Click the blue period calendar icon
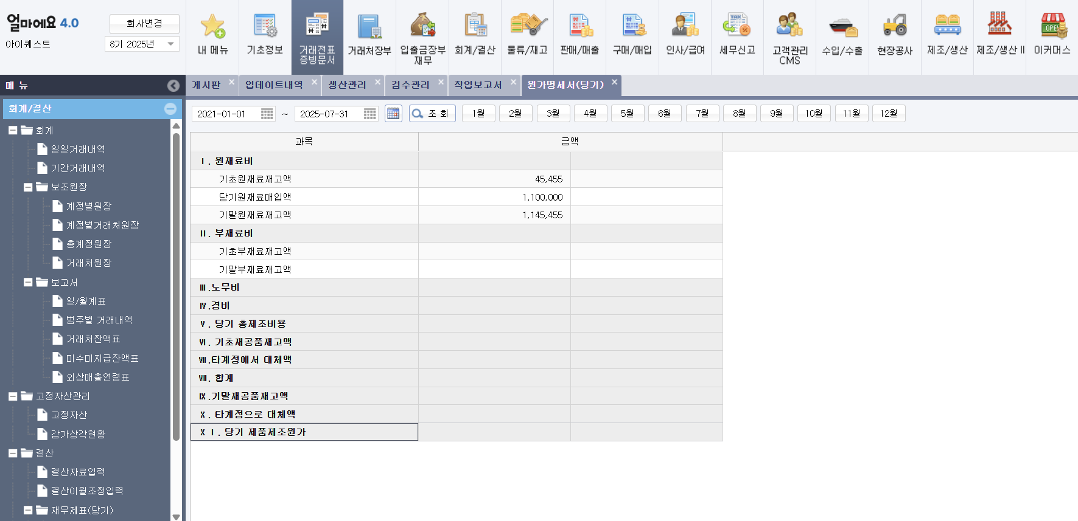 pos(393,114)
